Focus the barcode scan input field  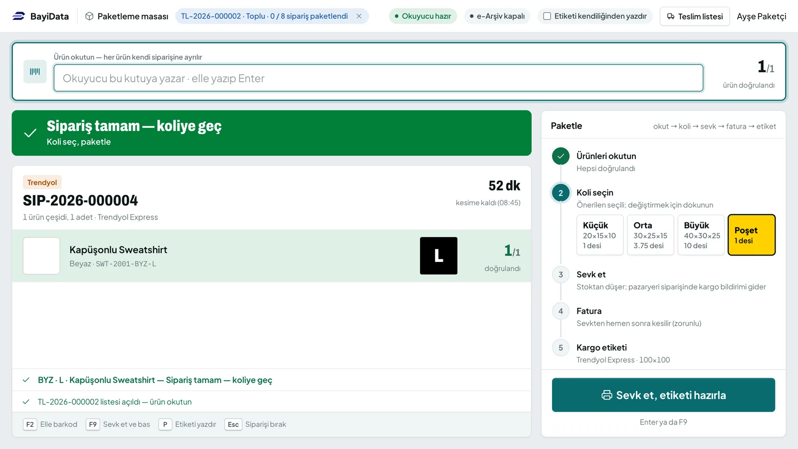click(379, 78)
